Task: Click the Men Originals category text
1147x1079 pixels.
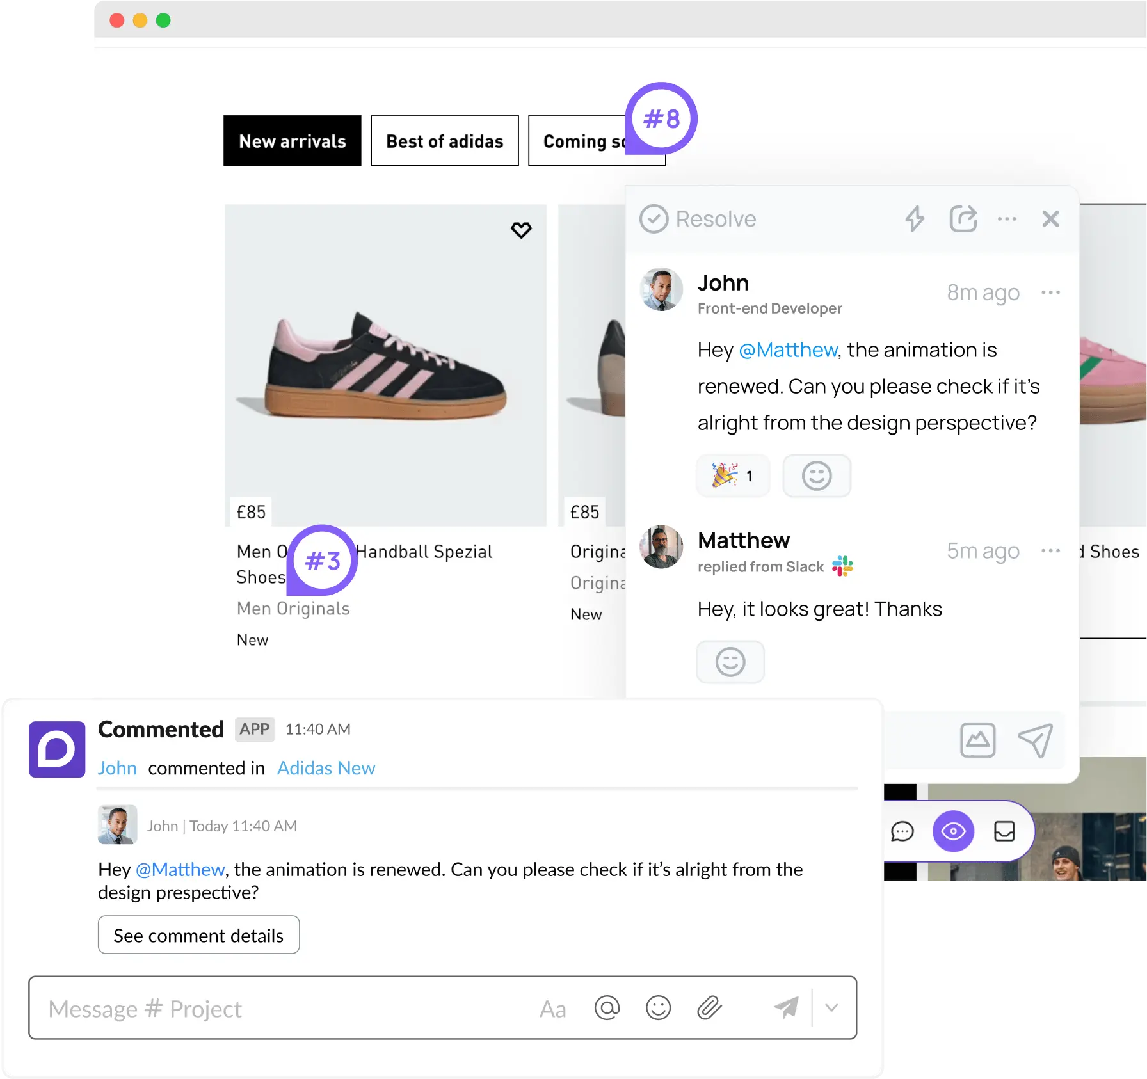Action: point(293,608)
